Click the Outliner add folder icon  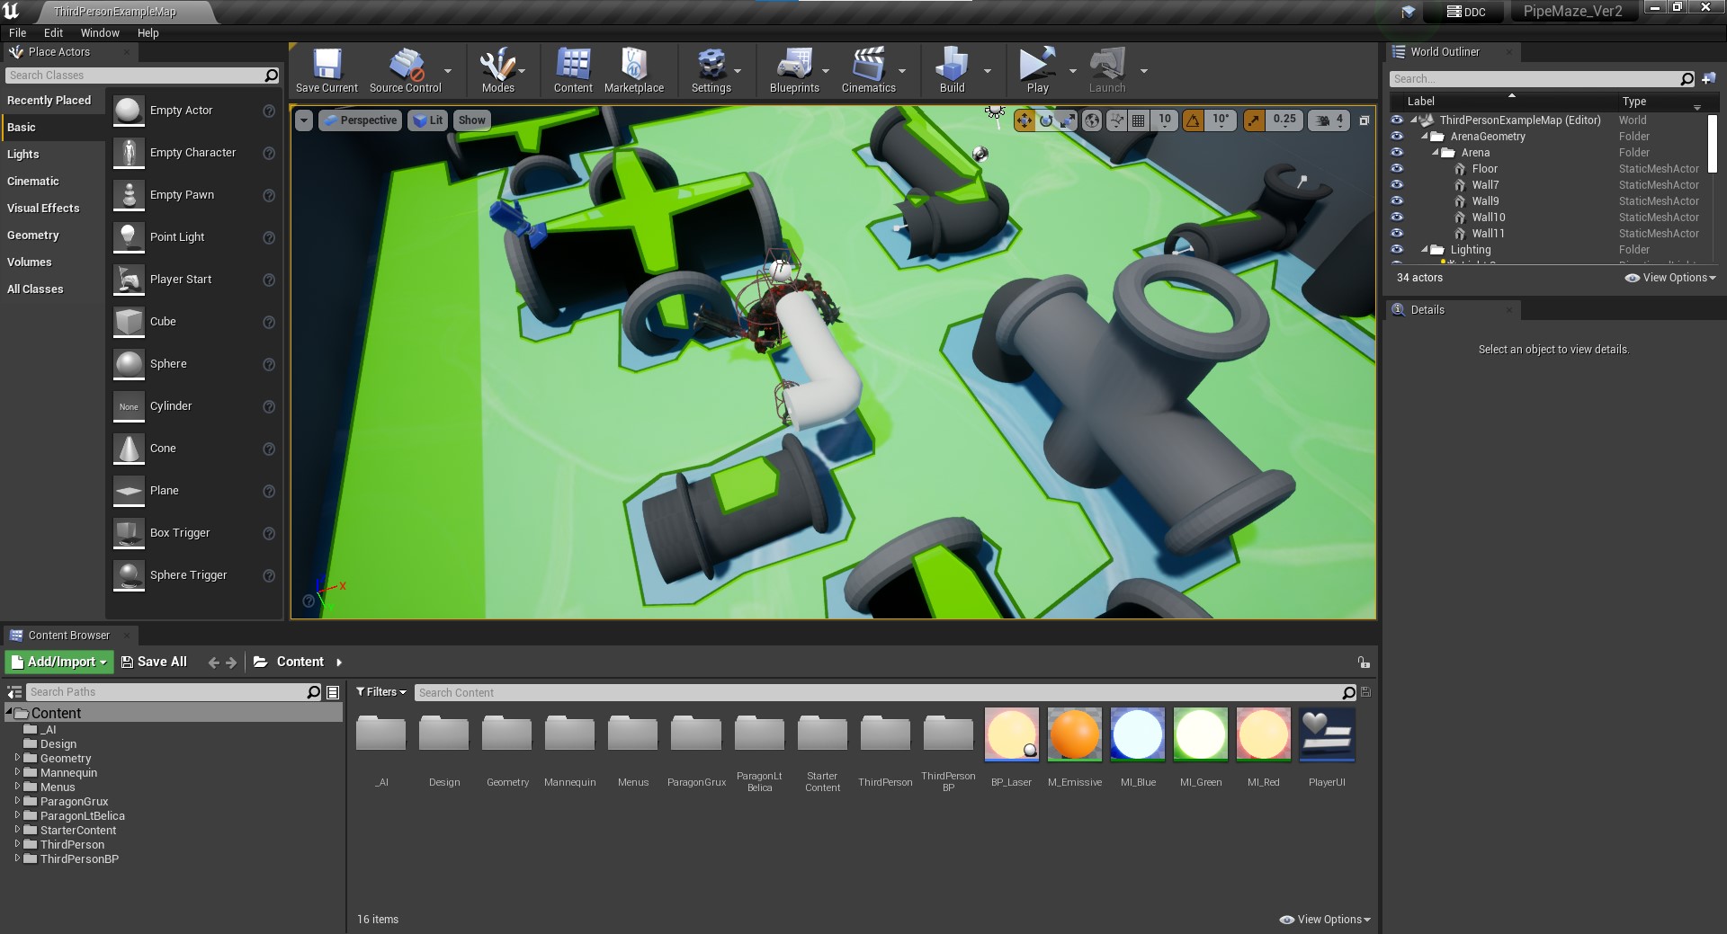coord(1708,79)
